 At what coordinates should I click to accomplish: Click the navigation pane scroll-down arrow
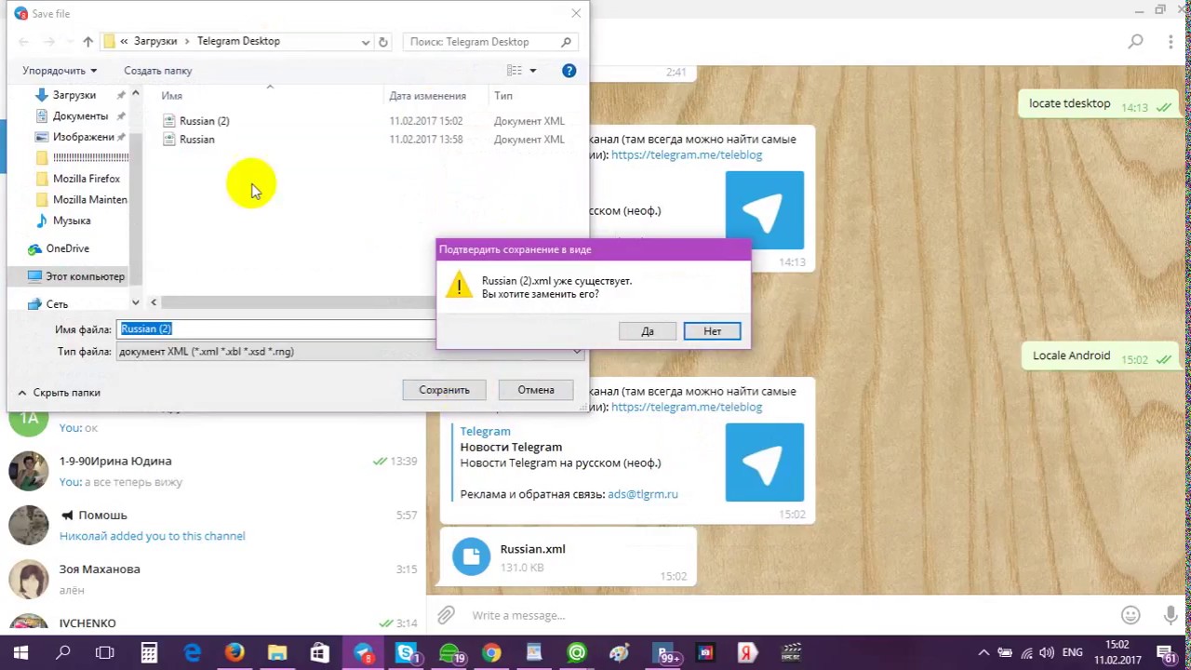click(x=136, y=302)
